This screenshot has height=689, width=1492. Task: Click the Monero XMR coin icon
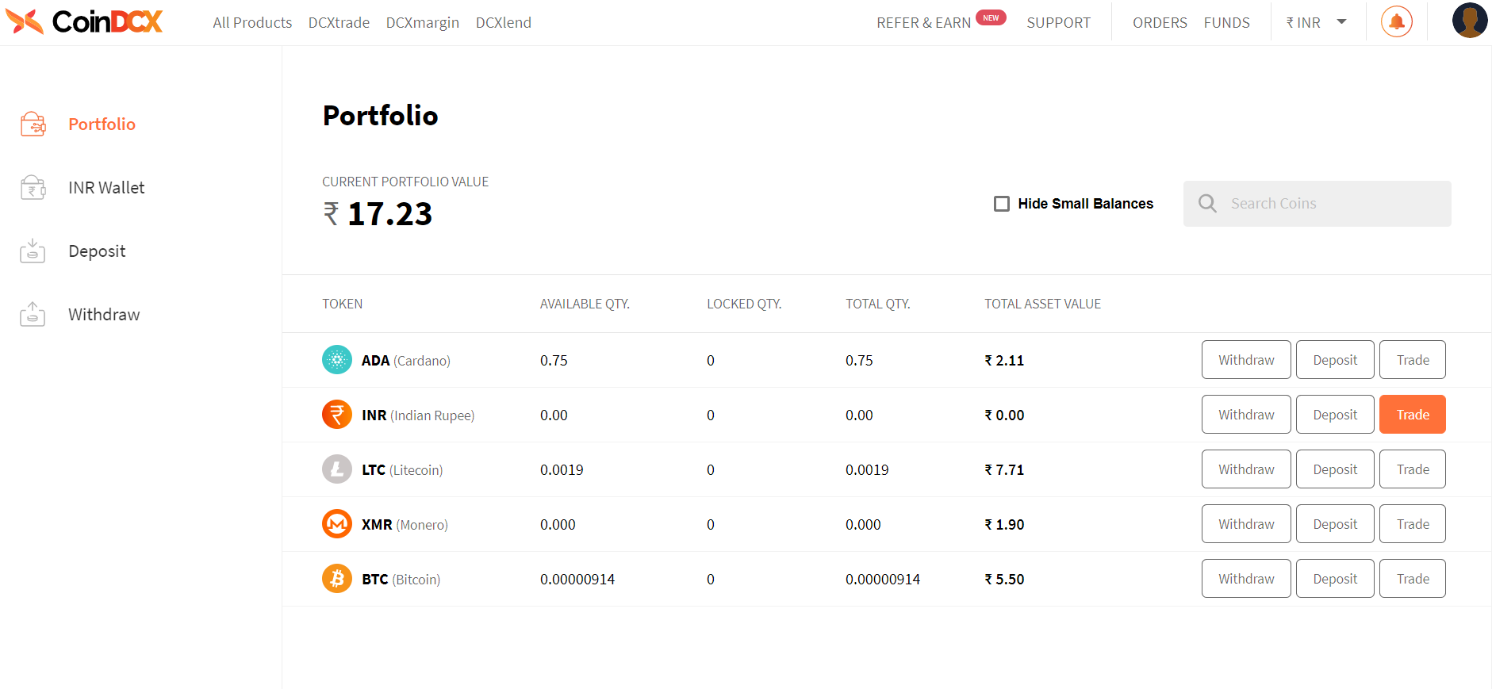coord(337,524)
